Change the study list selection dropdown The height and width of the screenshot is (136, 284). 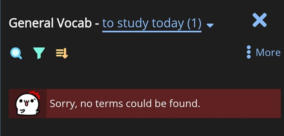point(210,26)
